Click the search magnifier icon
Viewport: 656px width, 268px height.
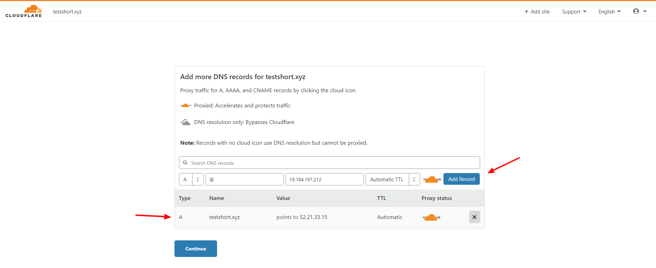[185, 163]
